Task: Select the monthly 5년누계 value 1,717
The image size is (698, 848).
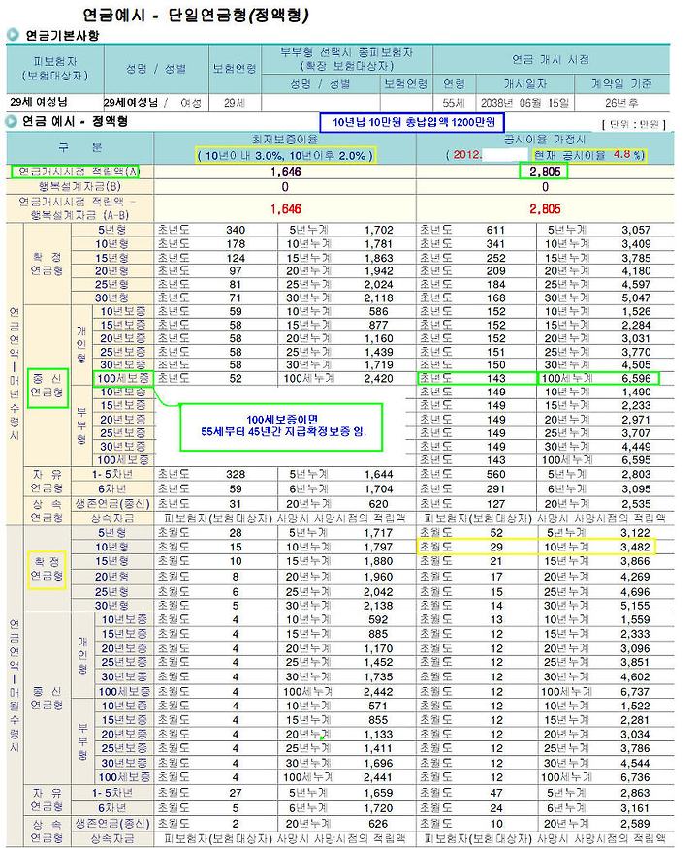Action: point(378,533)
